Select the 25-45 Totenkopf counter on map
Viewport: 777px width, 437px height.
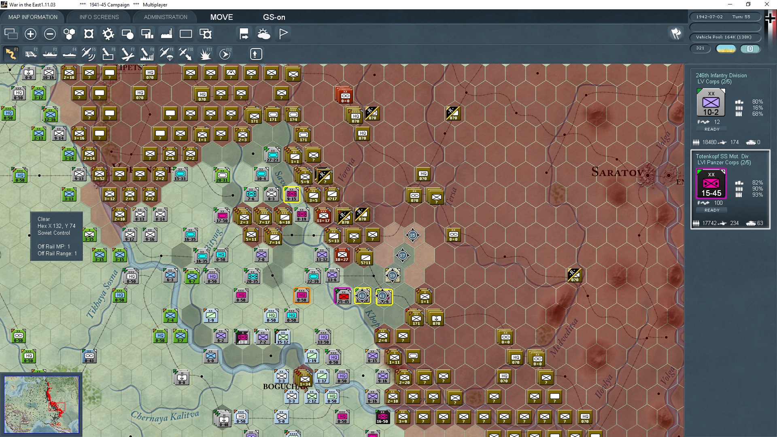click(x=343, y=296)
